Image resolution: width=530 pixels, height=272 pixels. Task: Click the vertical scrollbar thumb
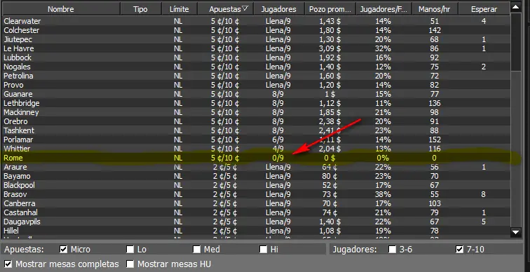(515, 41)
